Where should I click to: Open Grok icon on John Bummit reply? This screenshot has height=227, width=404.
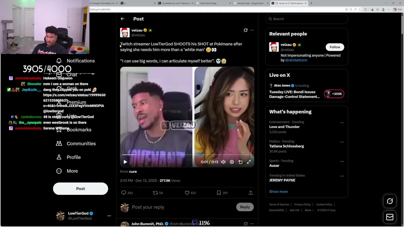pyautogui.click(x=246, y=224)
